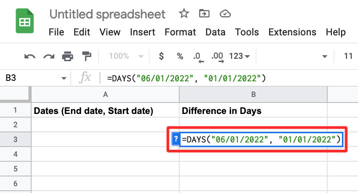Undo the last action

[x=30, y=57]
